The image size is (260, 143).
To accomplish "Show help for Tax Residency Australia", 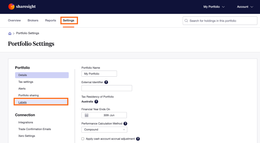I will pyautogui.click(x=96, y=101).
